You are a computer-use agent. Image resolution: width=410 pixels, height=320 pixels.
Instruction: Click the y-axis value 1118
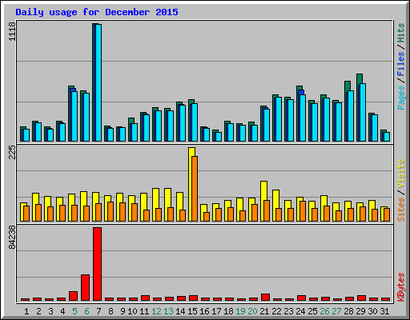pos(12,31)
